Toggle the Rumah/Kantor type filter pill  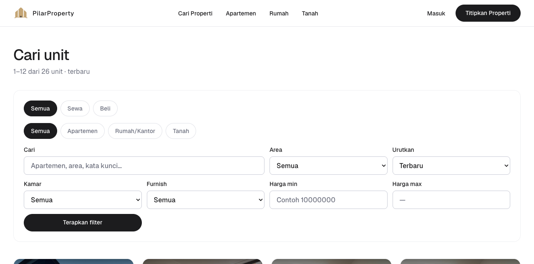(x=135, y=131)
